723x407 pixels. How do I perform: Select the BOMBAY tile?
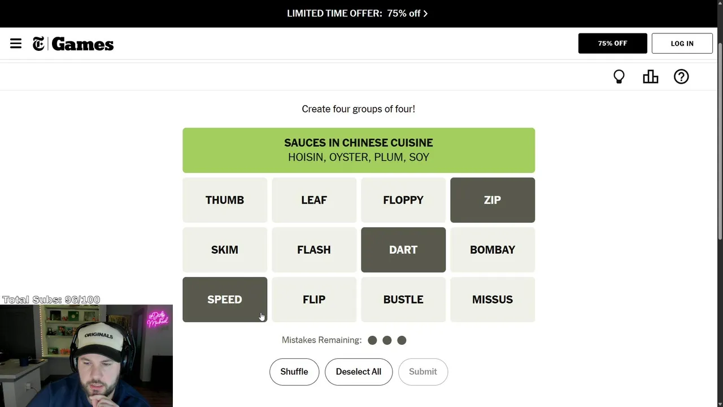[492, 250]
